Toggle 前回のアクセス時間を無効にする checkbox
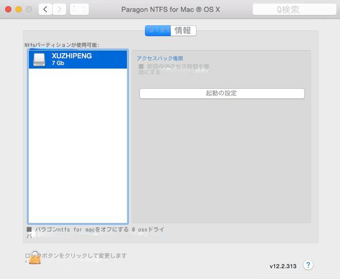 click(x=141, y=66)
